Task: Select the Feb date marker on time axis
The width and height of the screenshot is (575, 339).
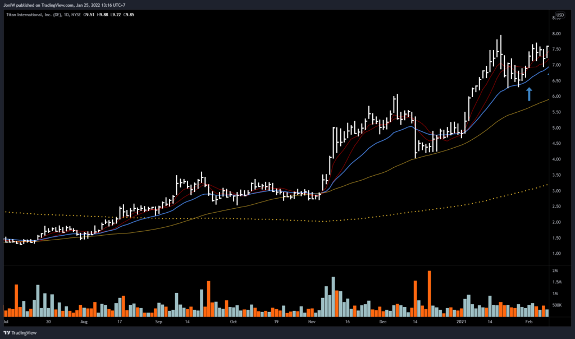Action: tap(529, 323)
